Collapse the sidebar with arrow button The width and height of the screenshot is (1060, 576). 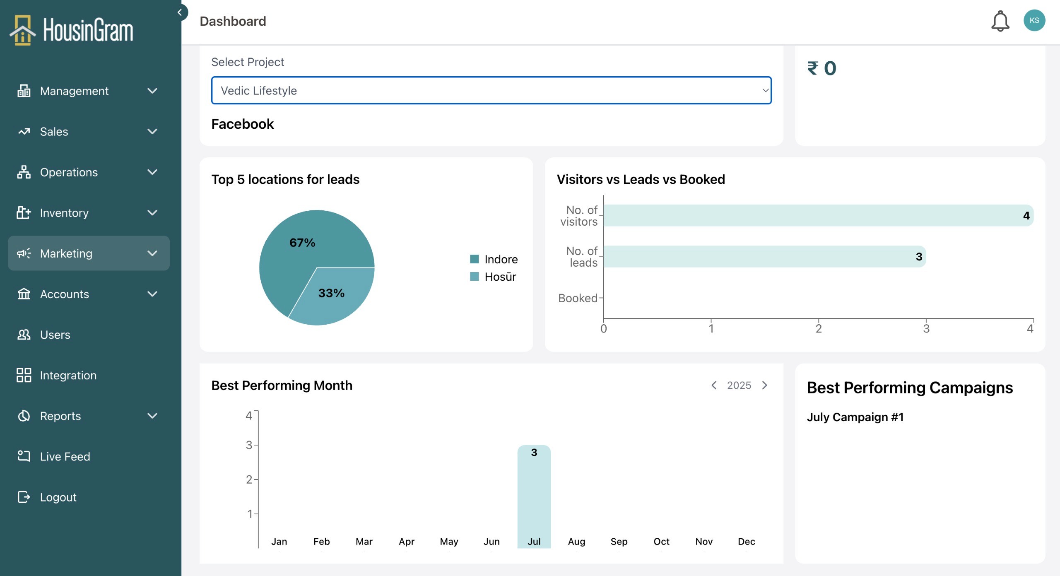click(x=180, y=12)
